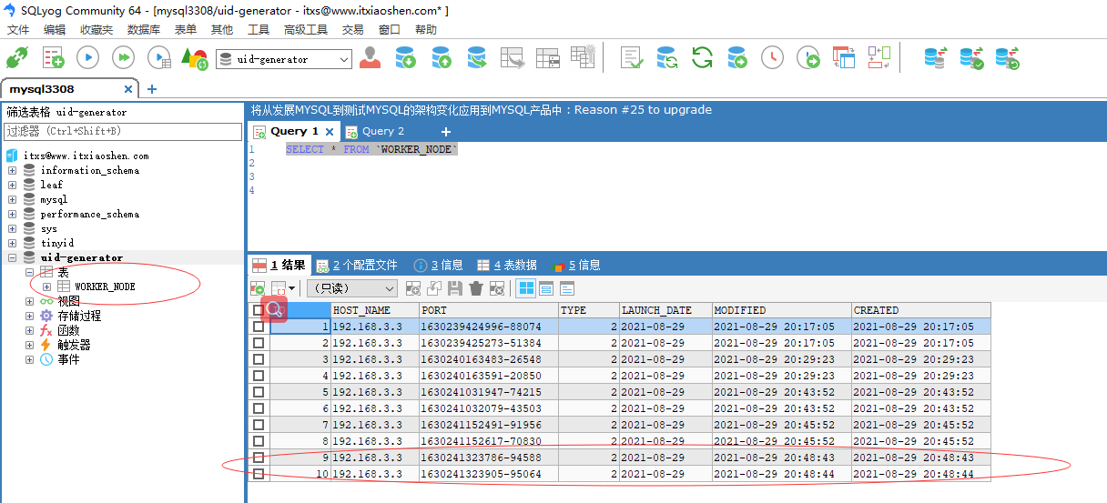This screenshot has height=503, width=1107.
Task: Switch to the 2 个配置文件 tab
Action: pyautogui.click(x=357, y=265)
